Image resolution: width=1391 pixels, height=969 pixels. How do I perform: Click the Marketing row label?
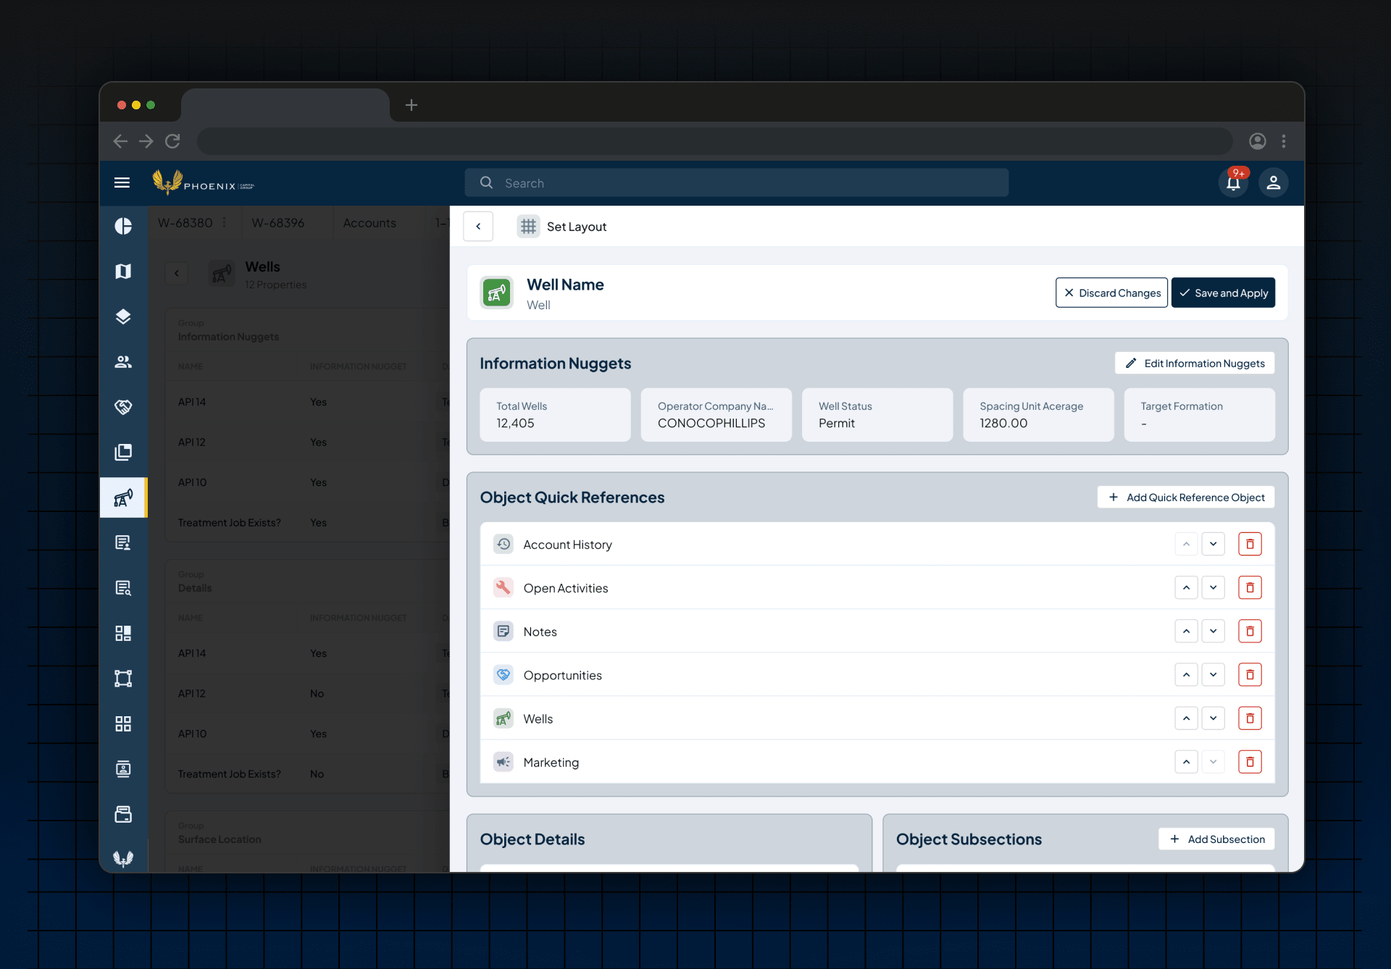coord(551,762)
